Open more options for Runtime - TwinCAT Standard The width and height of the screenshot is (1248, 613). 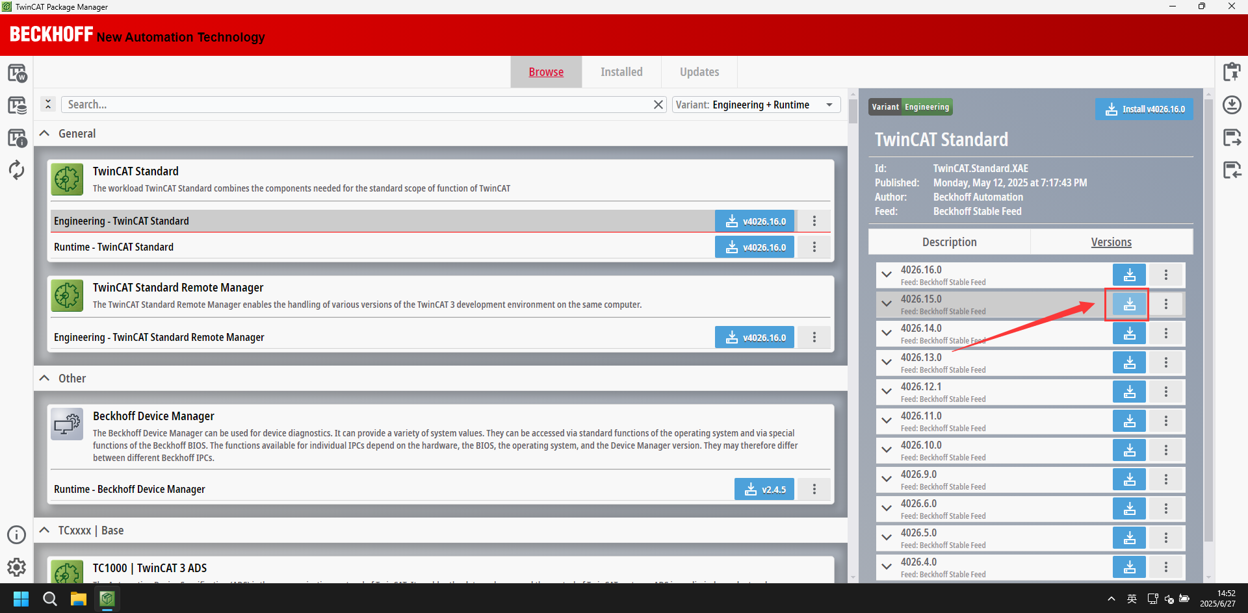coord(814,247)
